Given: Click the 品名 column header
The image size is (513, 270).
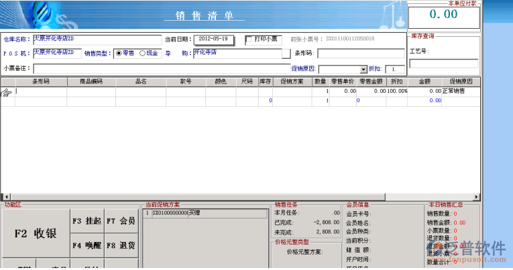Looking at the screenshot, I should click(x=141, y=82).
